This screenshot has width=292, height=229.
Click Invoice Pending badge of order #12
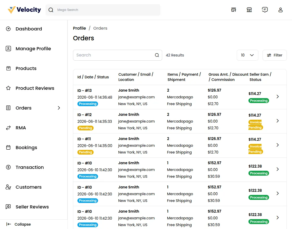(256, 125)
